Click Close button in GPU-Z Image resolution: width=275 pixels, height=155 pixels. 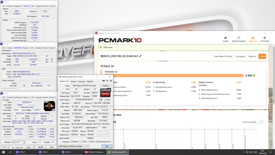[x=107, y=146]
